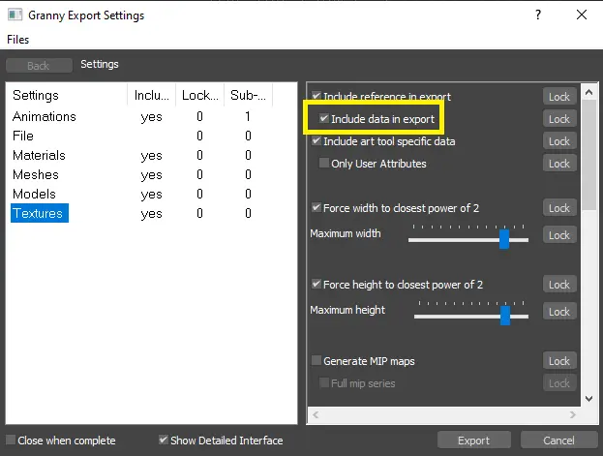Click the Granny app icon in title bar
Viewport: 603px width, 456px height.
(15, 15)
